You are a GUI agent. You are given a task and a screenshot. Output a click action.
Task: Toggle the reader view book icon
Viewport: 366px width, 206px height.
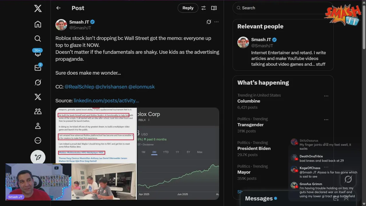click(214, 8)
